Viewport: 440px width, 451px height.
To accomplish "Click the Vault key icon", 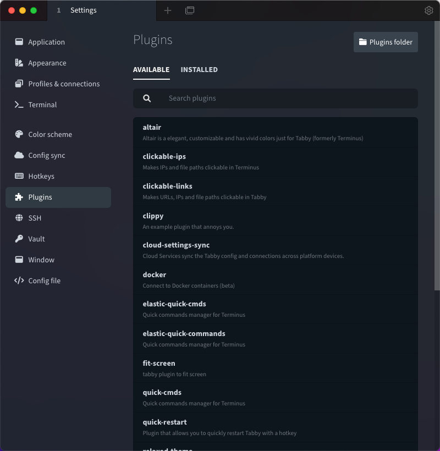I will [19, 239].
